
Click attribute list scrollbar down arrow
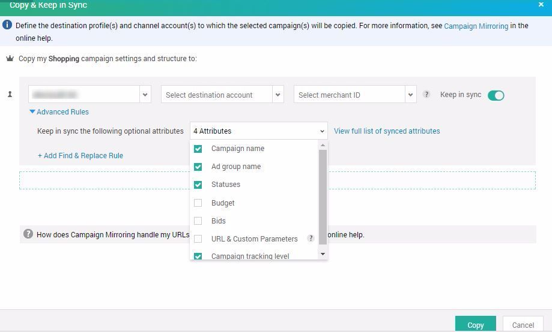(x=323, y=254)
